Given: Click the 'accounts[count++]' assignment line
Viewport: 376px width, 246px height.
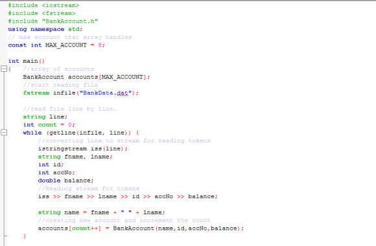Looking at the screenshot, I should (x=141, y=229).
